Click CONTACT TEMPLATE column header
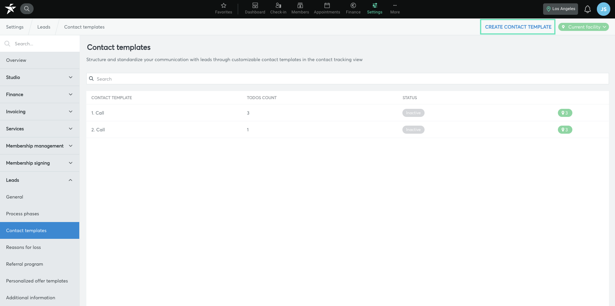The image size is (615, 306). [x=112, y=98]
